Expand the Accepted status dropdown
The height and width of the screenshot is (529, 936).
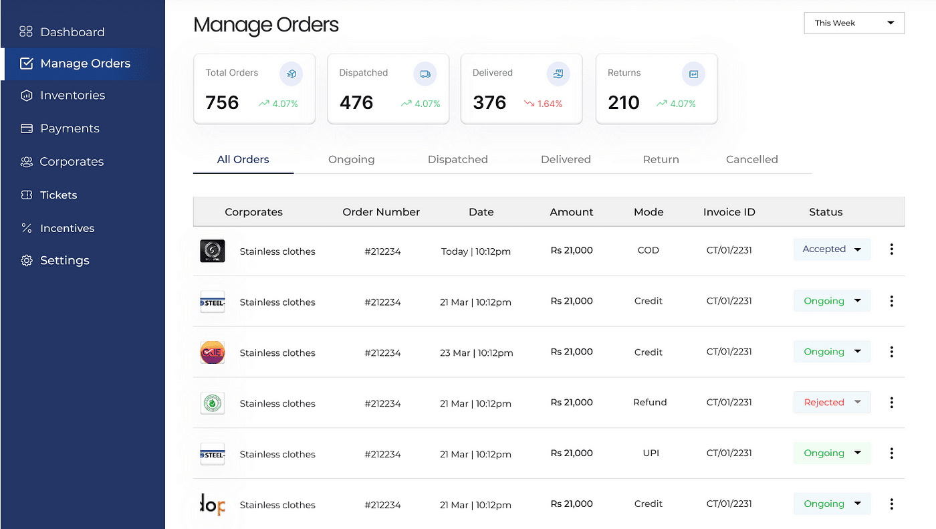[832, 249]
